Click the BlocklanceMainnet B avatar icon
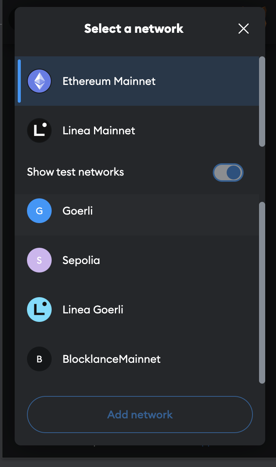The height and width of the screenshot is (467, 276). click(x=39, y=359)
